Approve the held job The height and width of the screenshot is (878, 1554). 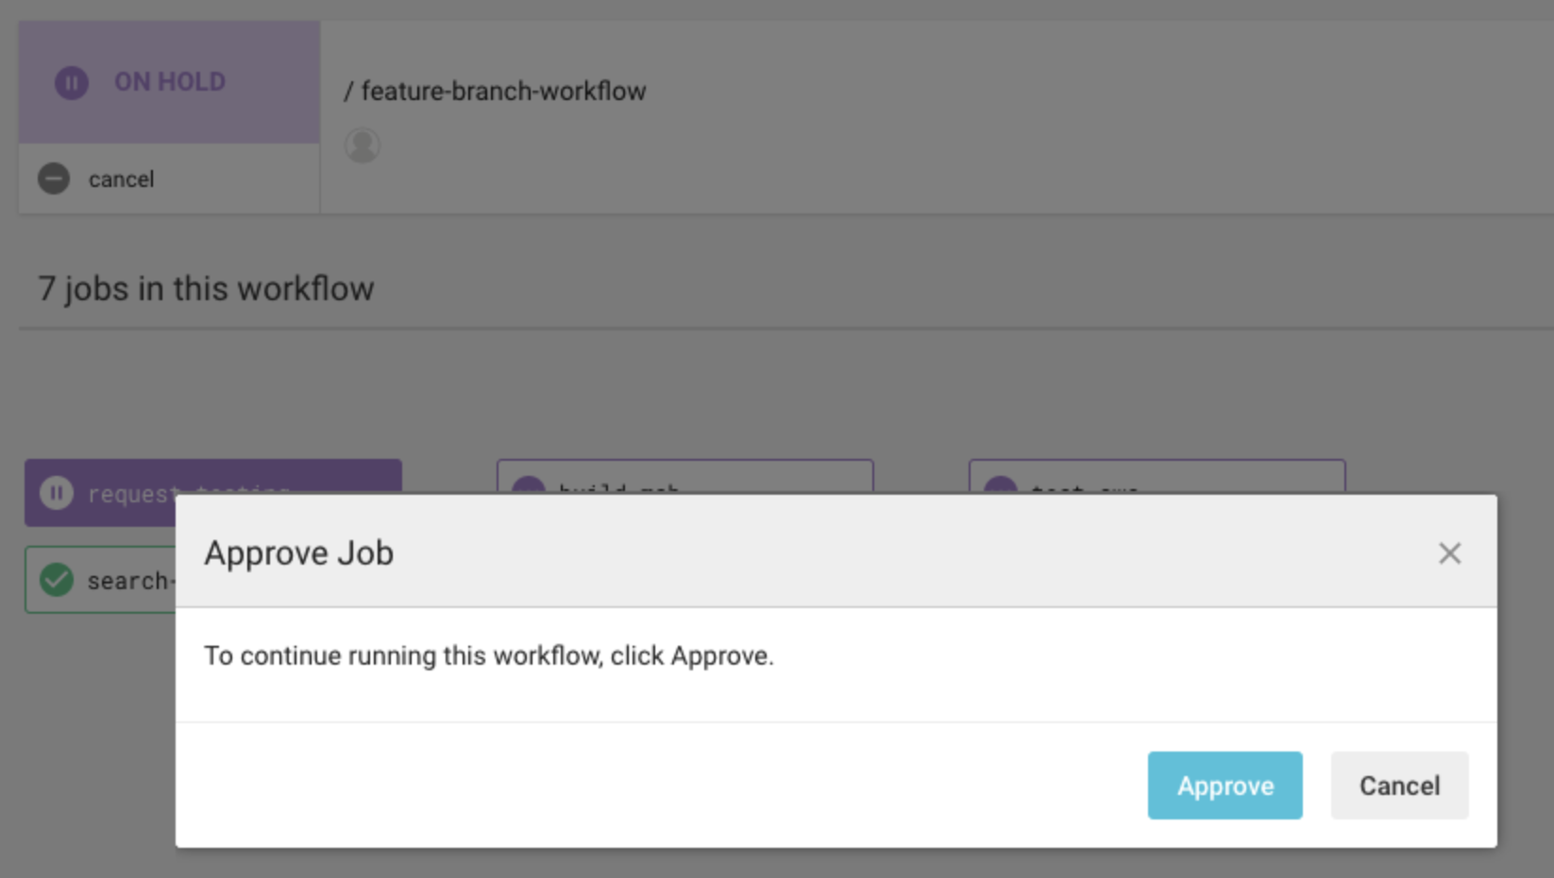pos(1225,785)
